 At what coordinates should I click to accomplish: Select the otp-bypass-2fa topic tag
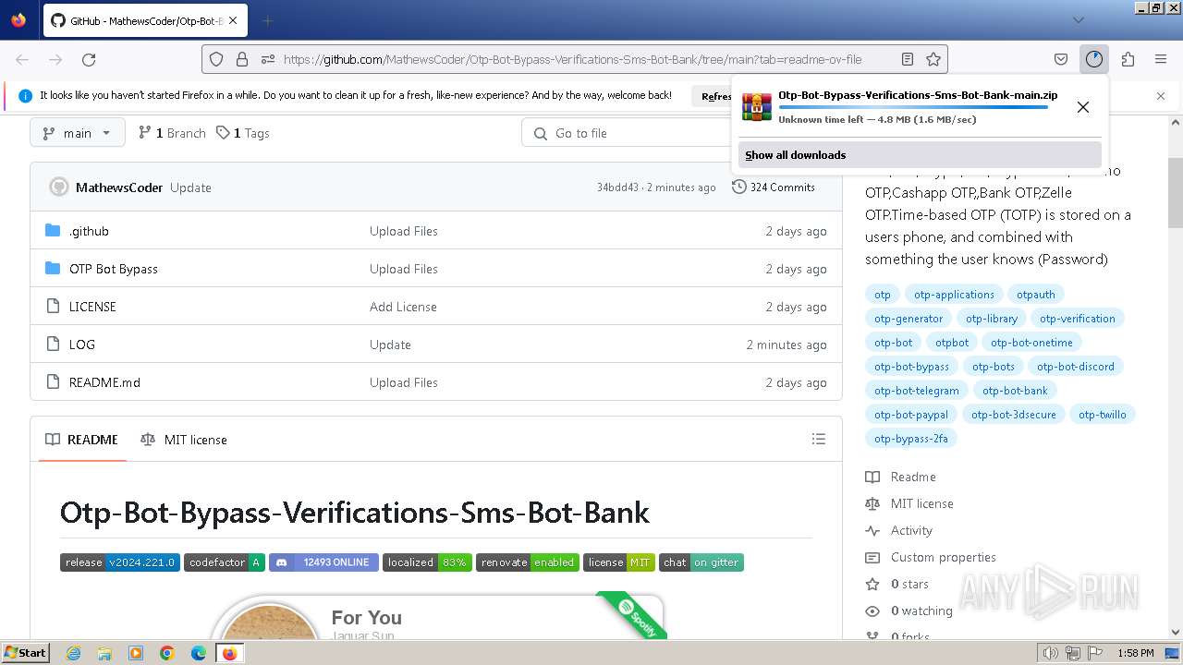[911, 439]
